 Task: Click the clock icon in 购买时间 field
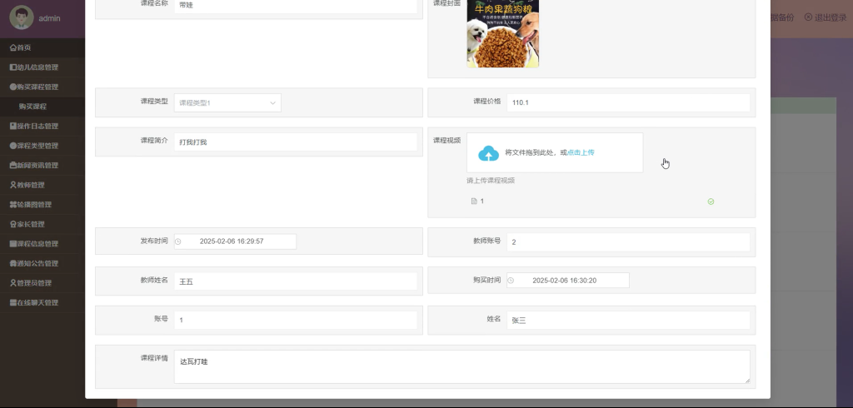511,281
